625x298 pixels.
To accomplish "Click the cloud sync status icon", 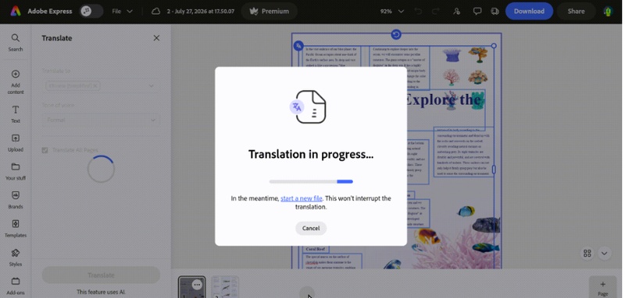I will pos(155,11).
